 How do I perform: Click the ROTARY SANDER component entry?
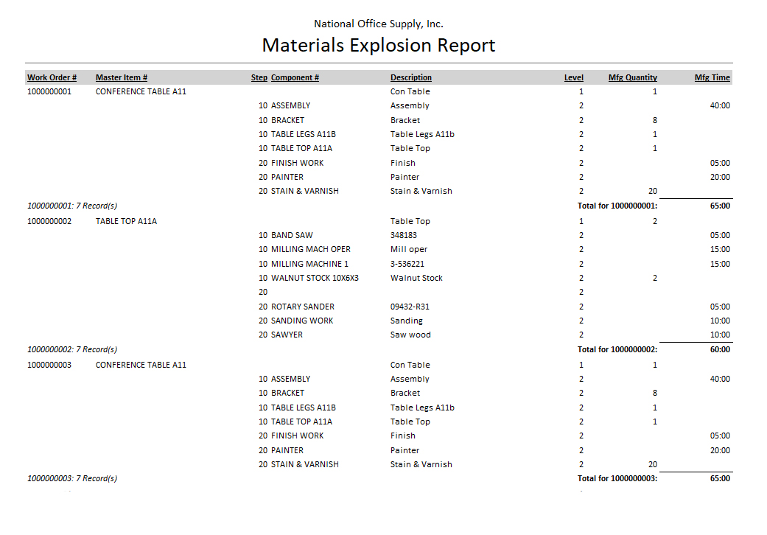point(302,307)
